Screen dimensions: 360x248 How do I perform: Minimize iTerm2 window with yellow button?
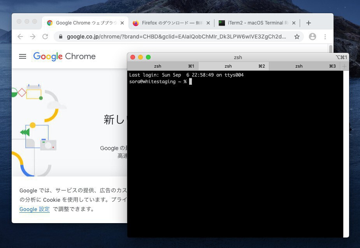(140, 57)
